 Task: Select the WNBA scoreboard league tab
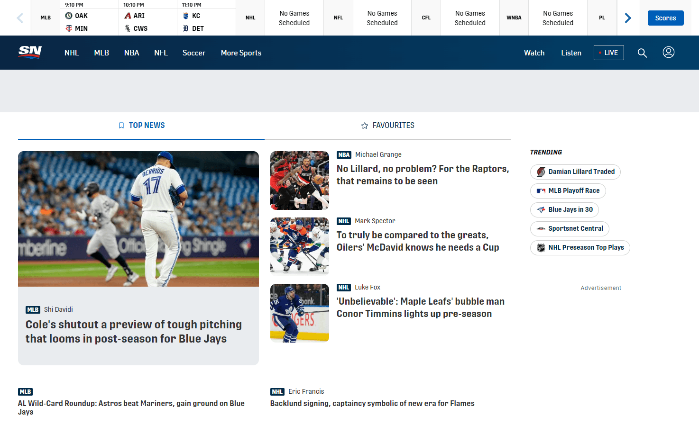click(x=514, y=18)
